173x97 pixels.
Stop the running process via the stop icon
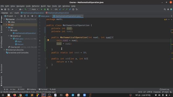click(51, 9)
